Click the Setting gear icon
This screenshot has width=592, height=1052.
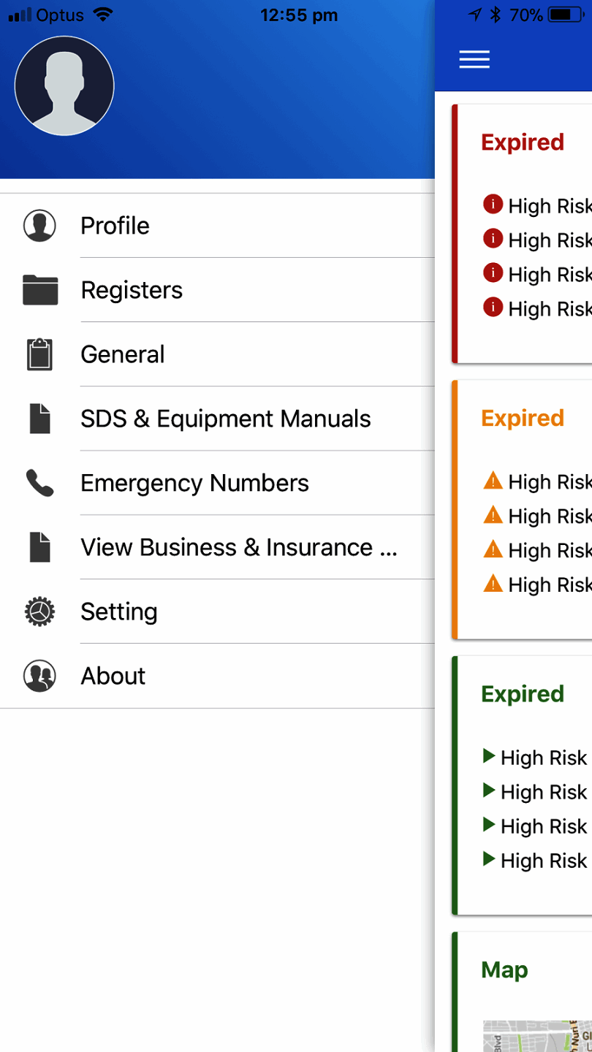(39, 611)
